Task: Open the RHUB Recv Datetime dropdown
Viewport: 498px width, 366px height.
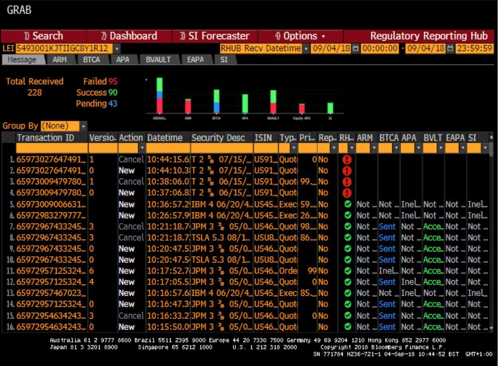Action: (306, 49)
